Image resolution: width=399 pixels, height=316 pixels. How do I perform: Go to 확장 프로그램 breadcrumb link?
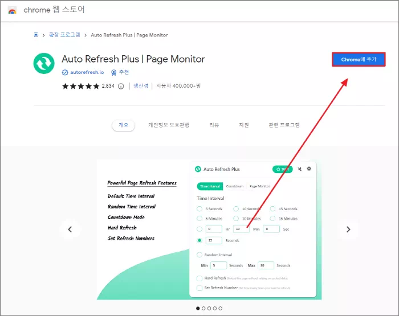tap(64, 35)
